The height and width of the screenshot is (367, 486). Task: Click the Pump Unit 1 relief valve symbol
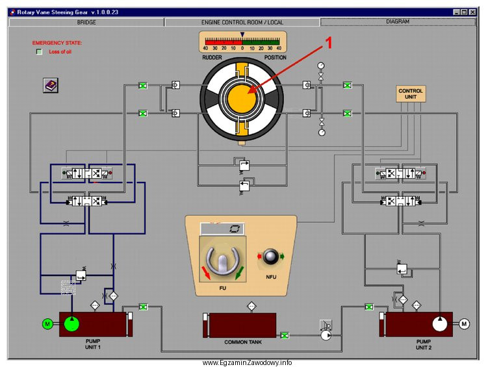pos(81,275)
